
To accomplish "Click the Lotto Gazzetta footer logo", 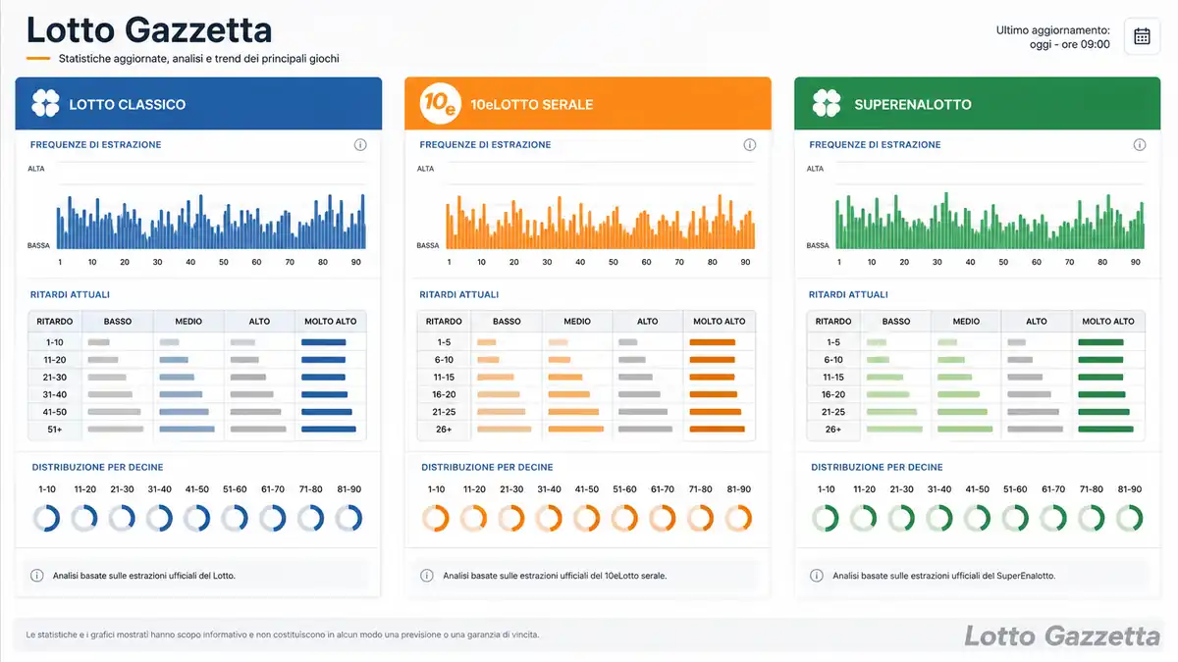I will [1062, 637].
